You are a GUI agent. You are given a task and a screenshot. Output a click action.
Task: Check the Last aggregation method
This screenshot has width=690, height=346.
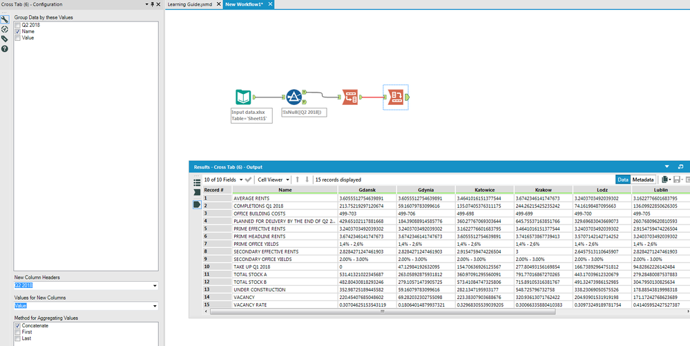(17, 338)
